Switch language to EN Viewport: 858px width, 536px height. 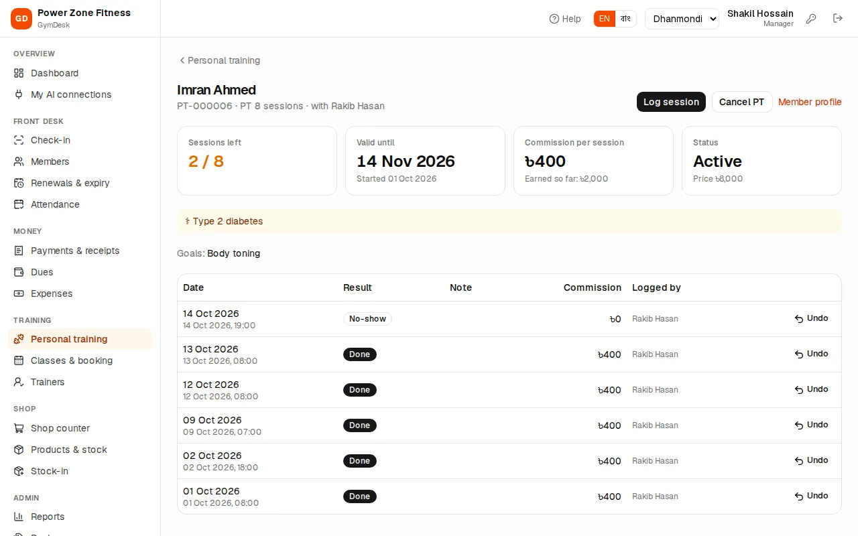click(605, 19)
